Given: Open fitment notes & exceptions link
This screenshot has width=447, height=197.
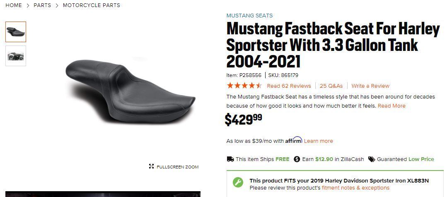Looking at the screenshot, I should (355, 188).
